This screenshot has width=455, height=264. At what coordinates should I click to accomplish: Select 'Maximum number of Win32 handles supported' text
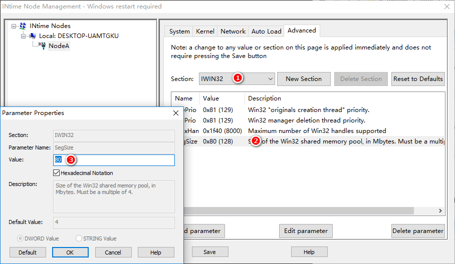pos(317,131)
